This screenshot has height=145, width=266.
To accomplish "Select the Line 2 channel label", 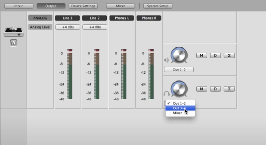I will pos(94,18).
